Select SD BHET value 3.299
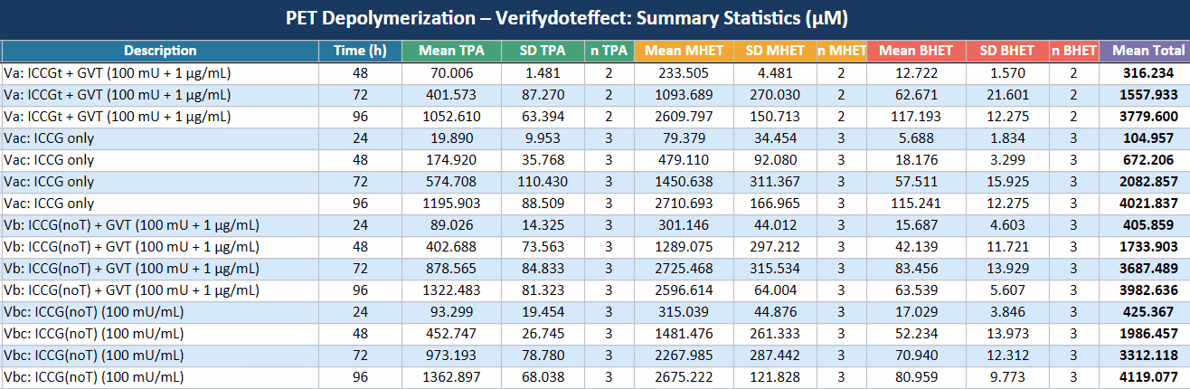 pos(1007,160)
